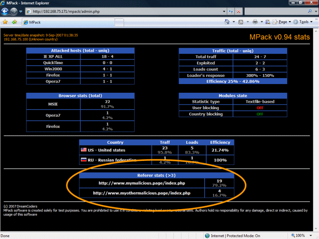
Task: Open the zoom level dropdown arrow
Action: pyautogui.click(x=311, y=235)
